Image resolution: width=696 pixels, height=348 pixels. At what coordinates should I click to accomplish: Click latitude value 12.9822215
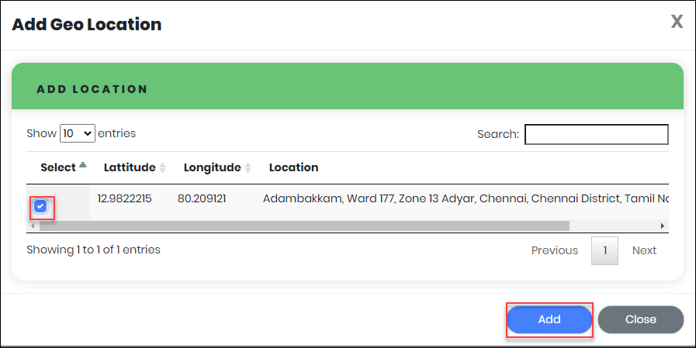point(124,198)
